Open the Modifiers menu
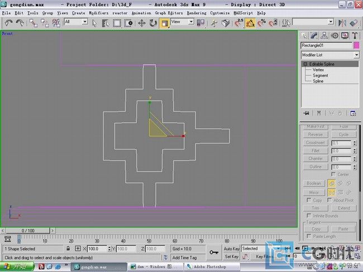363x272 pixels. click(99, 13)
